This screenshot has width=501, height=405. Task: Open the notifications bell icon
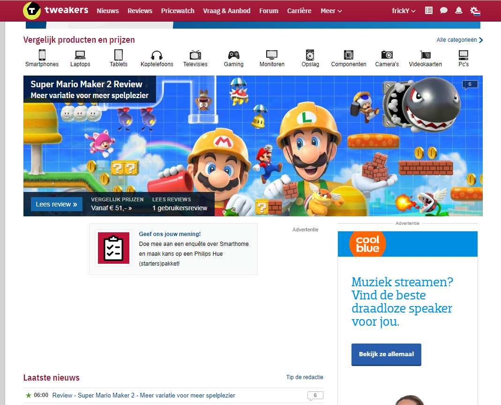458,10
